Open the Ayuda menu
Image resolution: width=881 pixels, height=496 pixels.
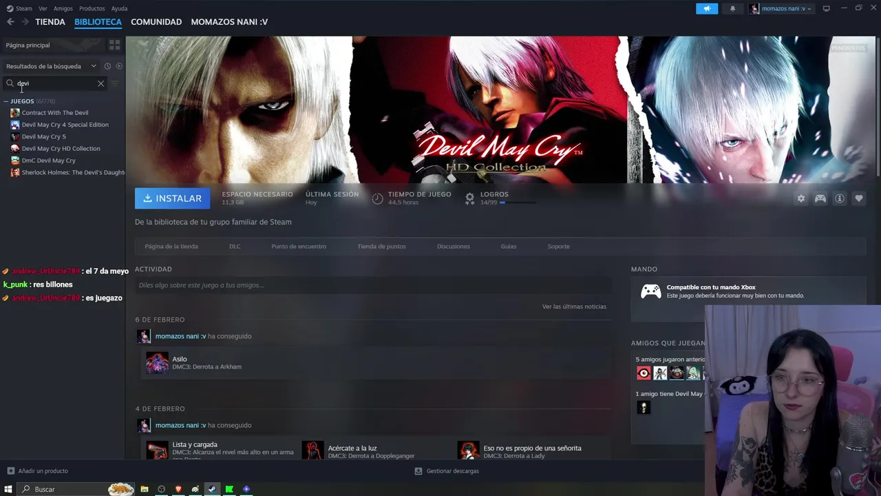(x=119, y=8)
